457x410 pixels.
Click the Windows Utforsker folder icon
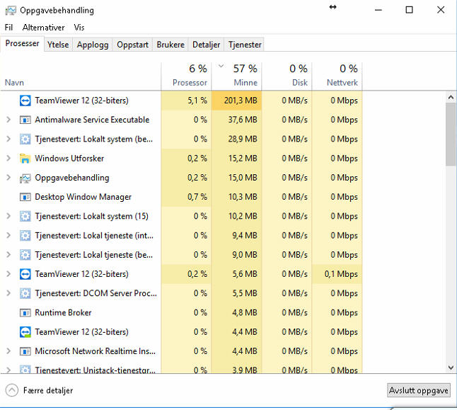[25, 159]
